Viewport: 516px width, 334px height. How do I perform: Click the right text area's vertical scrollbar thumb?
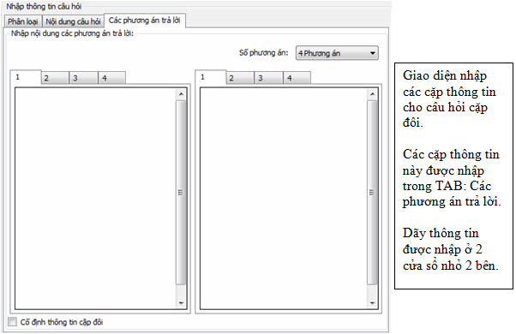tap(372, 193)
